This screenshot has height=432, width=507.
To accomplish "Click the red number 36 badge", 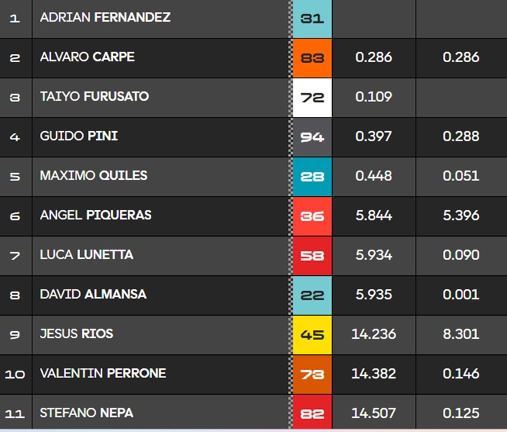I will coord(312,216).
